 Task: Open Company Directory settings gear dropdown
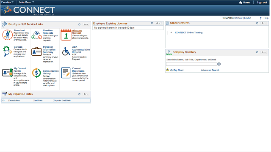pos(263,52)
